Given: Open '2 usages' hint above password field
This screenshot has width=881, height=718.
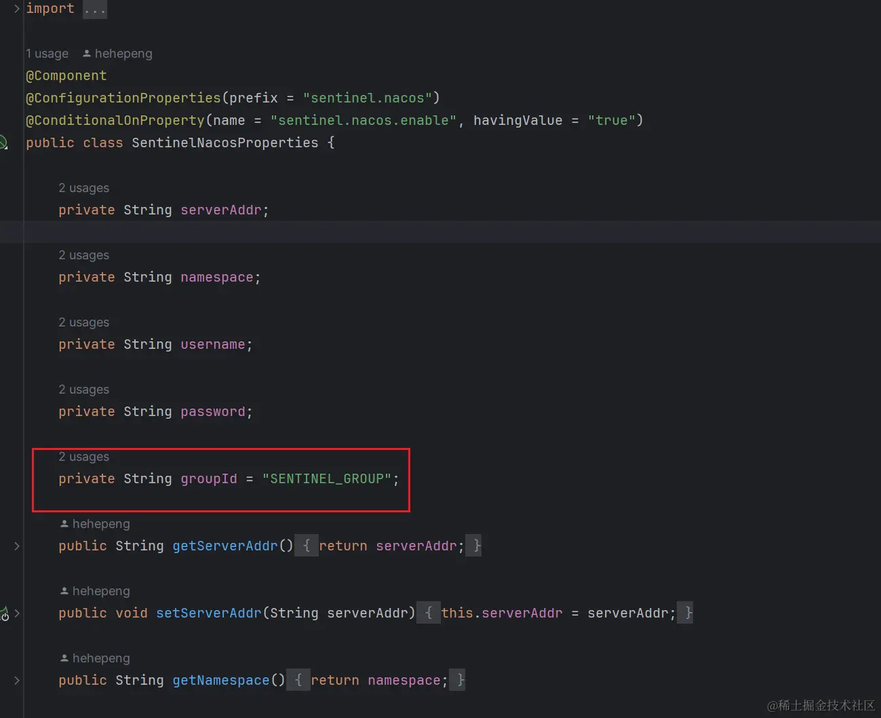Looking at the screenshot, I should tap(83, 390).
